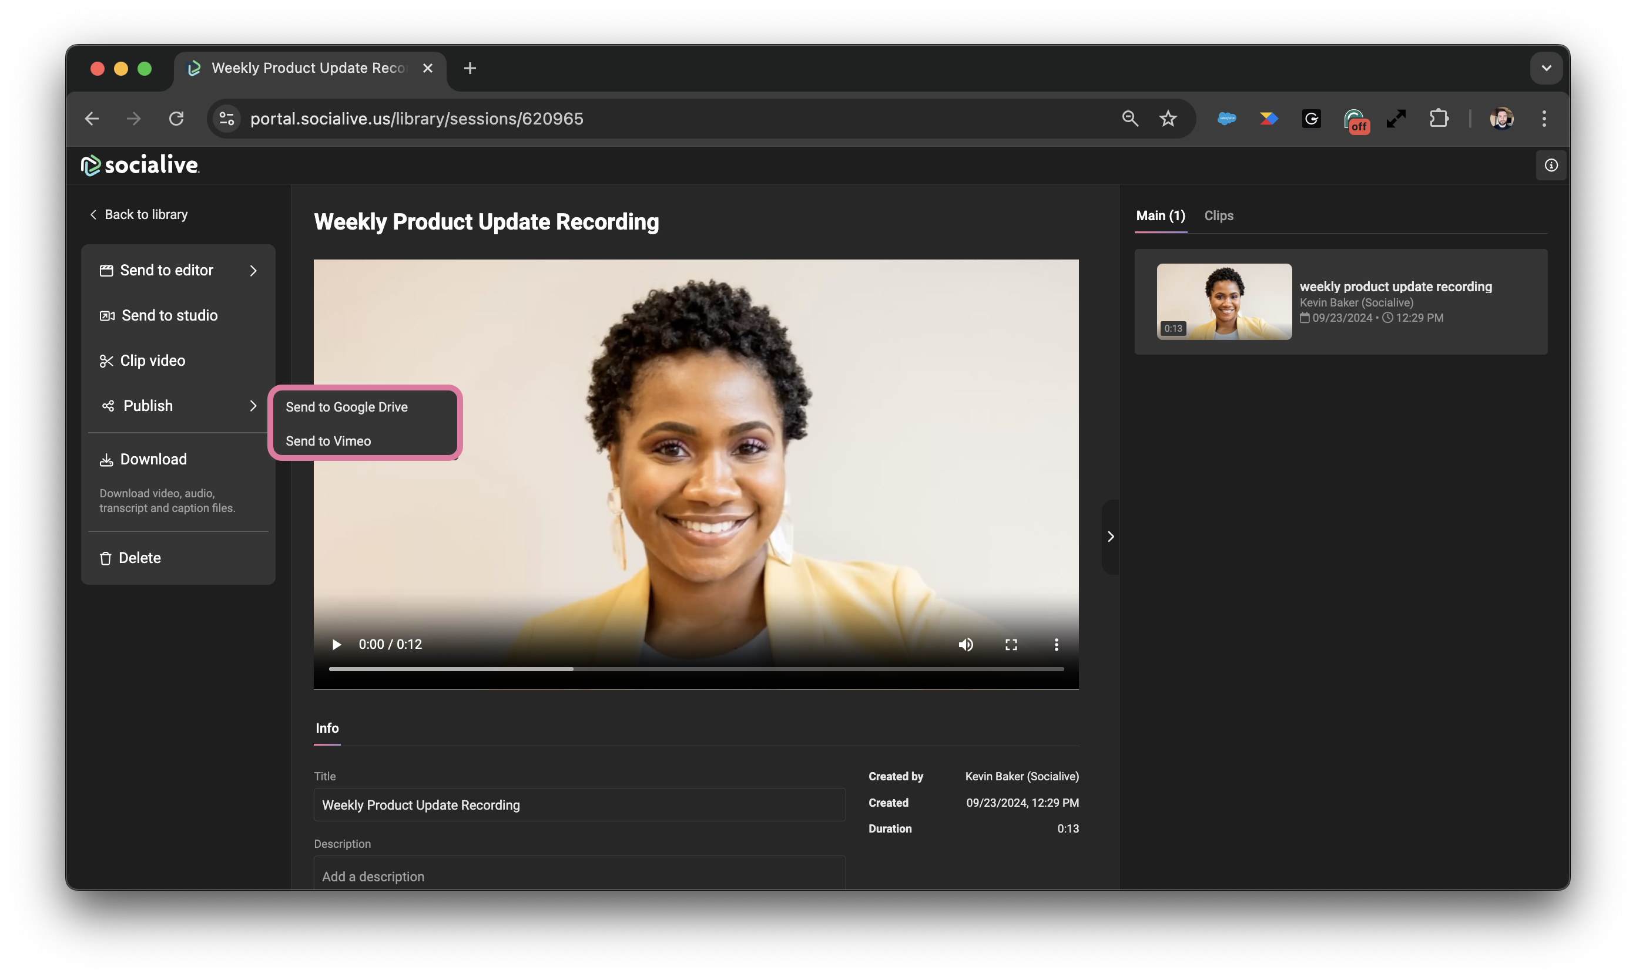This screenshot has width=1636, height=977.
Task: Play the video with the play icon
Action: [x=336, y=645]
